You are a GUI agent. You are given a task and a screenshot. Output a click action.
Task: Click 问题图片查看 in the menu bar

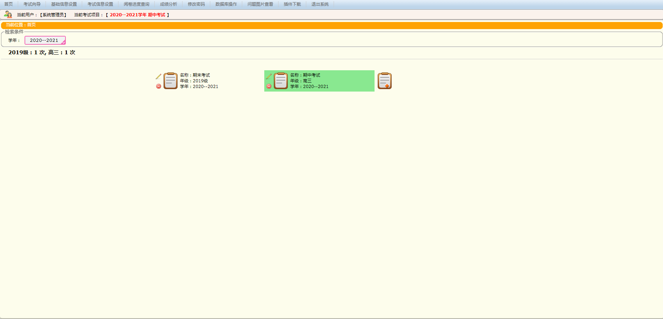click(260, 4)
